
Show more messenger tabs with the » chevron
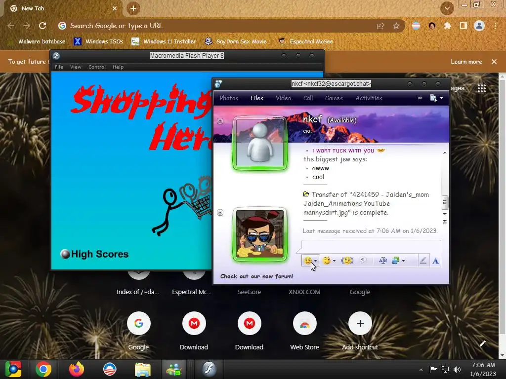pyautogui.click(x=420, y=98)
